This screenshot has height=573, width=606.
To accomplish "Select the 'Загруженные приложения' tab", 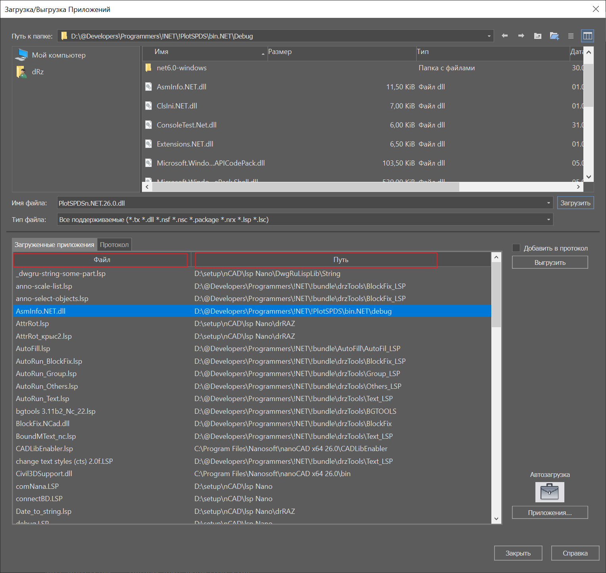I will (x=54, y=245).
